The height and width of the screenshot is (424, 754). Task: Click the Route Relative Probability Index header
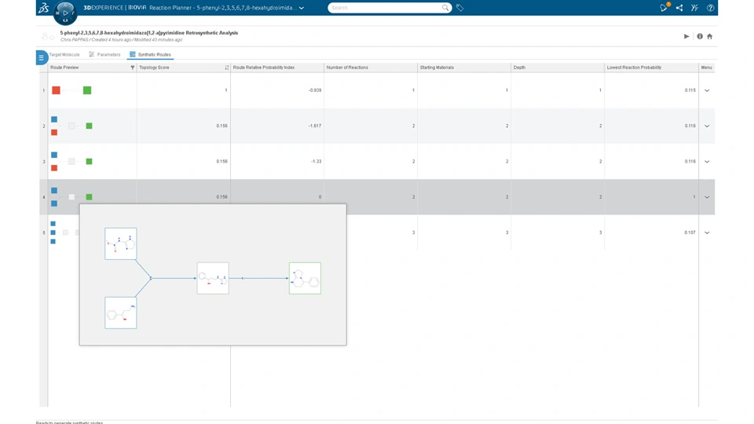(264, 68)
